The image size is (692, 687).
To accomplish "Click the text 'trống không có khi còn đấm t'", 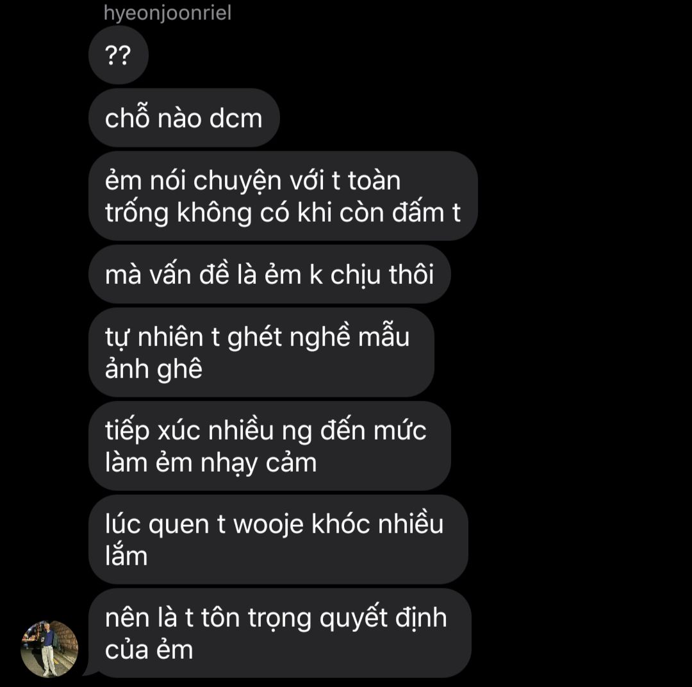I will [x=283, y=213].
